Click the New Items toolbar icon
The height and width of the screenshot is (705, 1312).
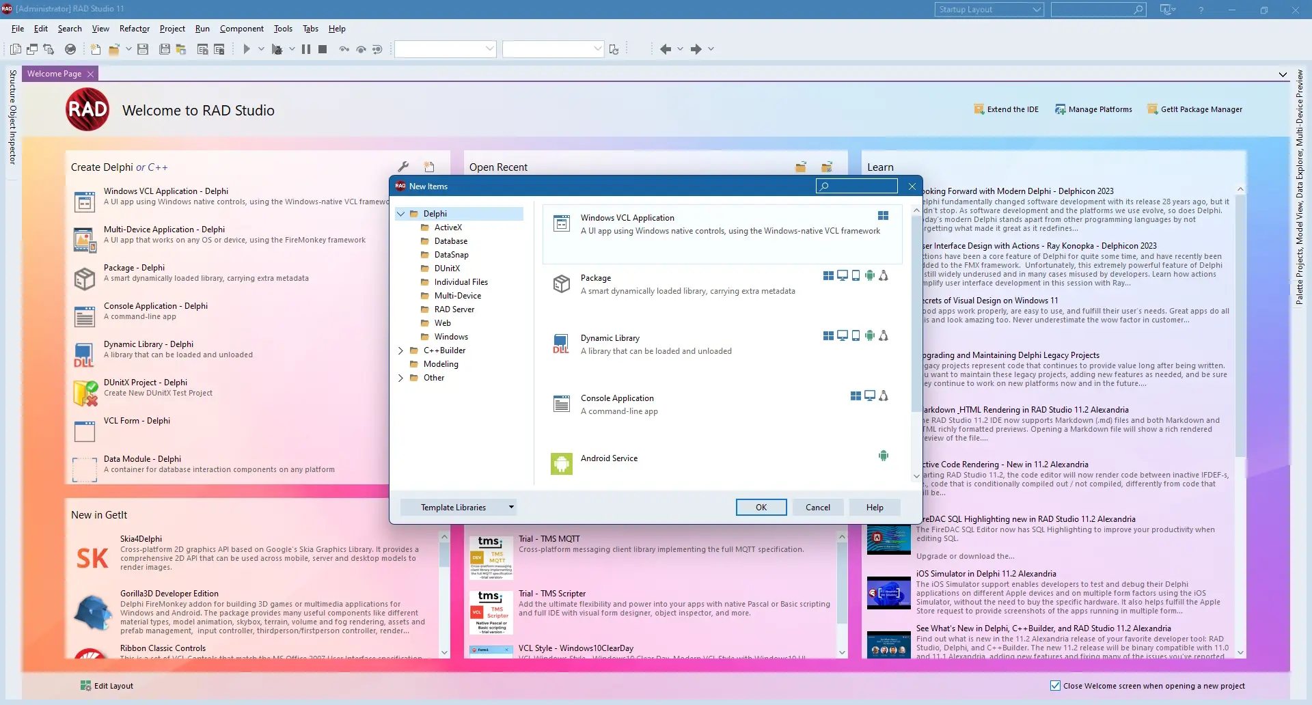(x=96, y=49)
